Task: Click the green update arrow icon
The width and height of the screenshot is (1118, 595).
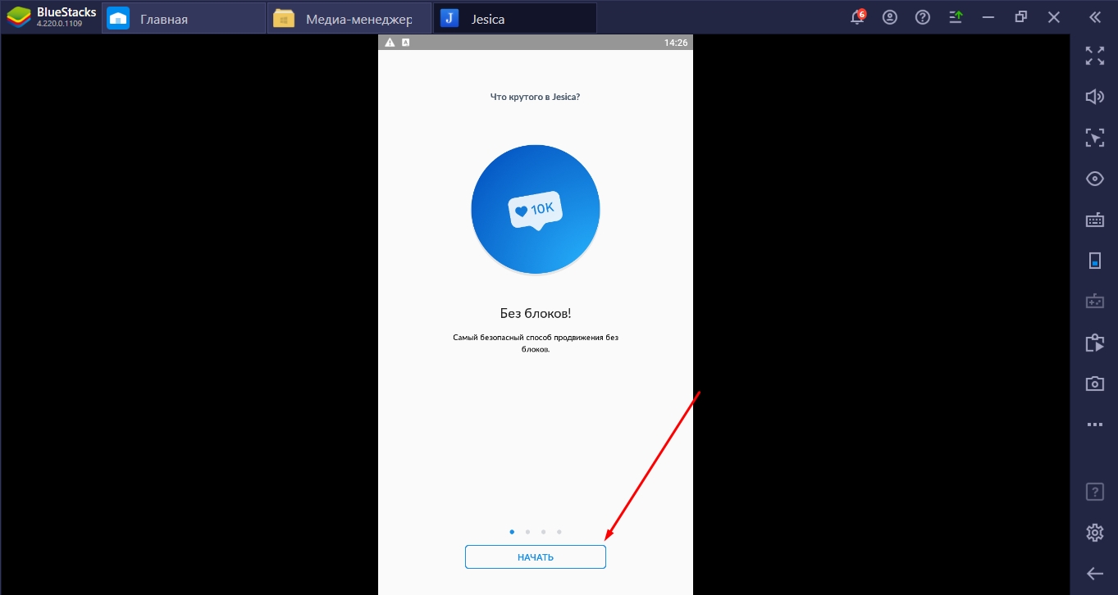Action: coord(956,17)
